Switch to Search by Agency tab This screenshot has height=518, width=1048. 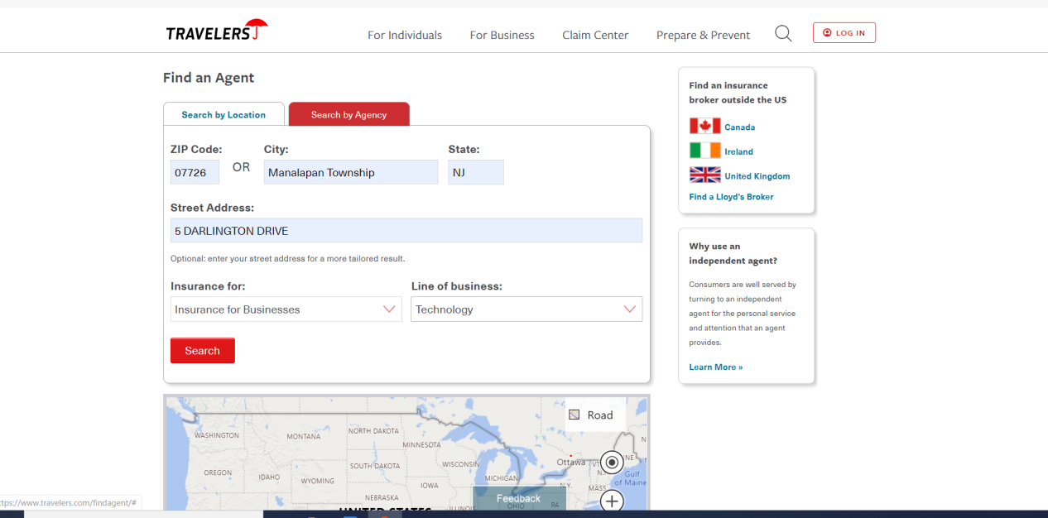(x=349, y=114)
